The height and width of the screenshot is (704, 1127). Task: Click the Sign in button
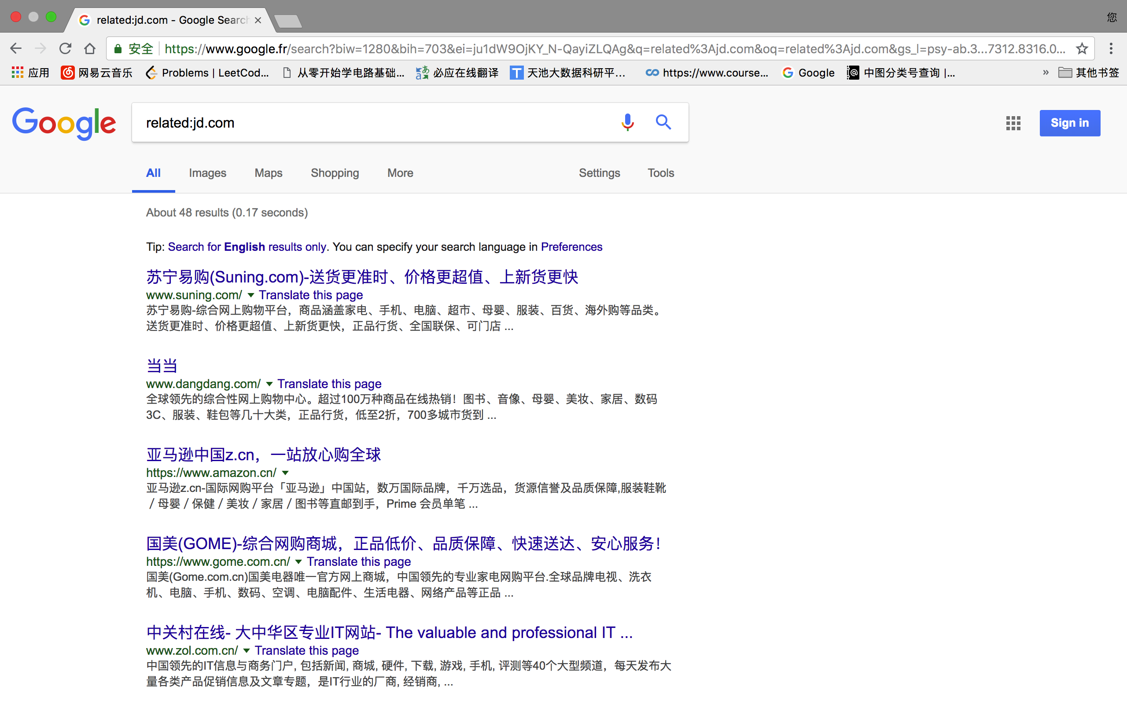(x=1070, y=123)
